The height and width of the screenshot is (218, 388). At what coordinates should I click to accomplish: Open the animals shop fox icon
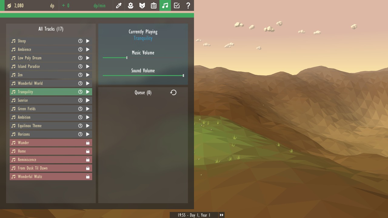[x=142, y=5]
